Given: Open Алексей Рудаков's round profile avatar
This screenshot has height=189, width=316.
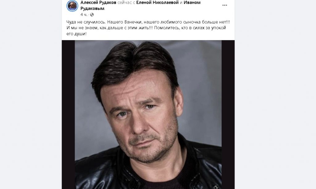Looking at the screenshot, I should [72, 6].
